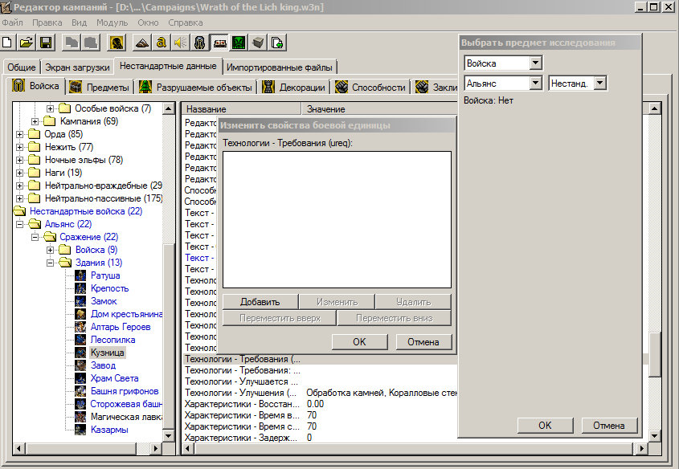Viewport: 679px width, 469px height.
Task: Open the Альянс race dropdown
Action: pyautogui.click(x=536, y=83)
